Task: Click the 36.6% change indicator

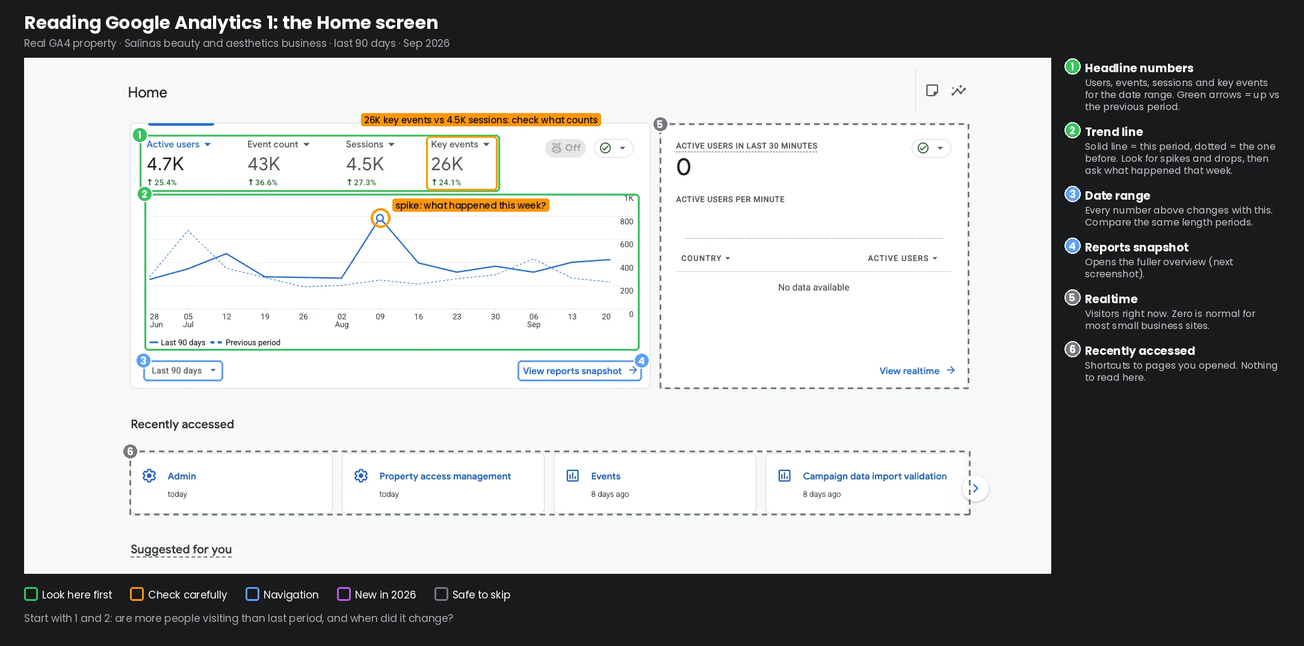Action: [x=263, y=182]
